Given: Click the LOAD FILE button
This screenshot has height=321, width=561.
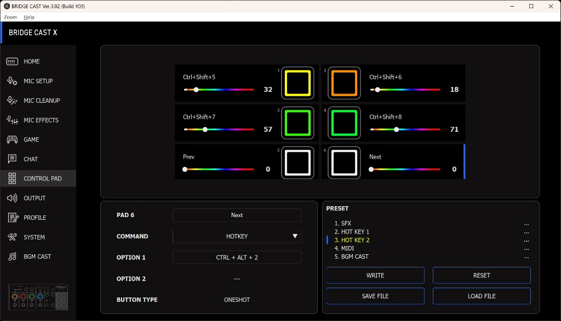Looking at the screenshot, I should [x=482, y=296].
